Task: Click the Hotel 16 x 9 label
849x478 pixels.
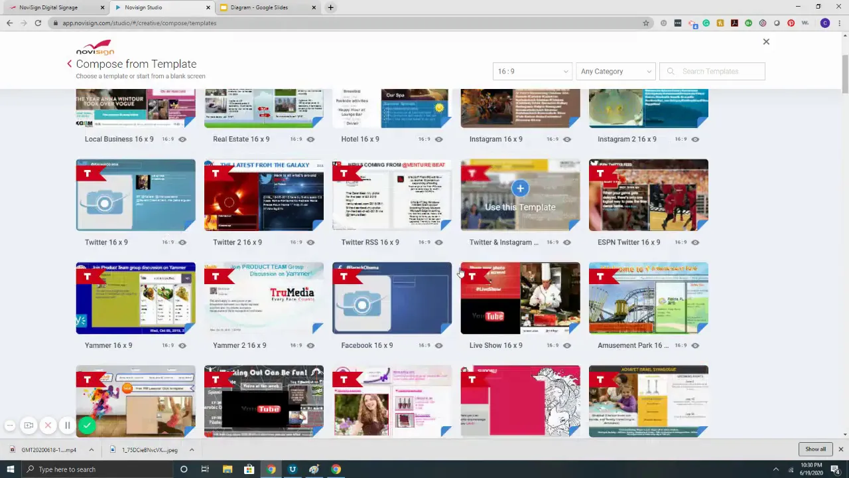Action: [x=360, y=139]
